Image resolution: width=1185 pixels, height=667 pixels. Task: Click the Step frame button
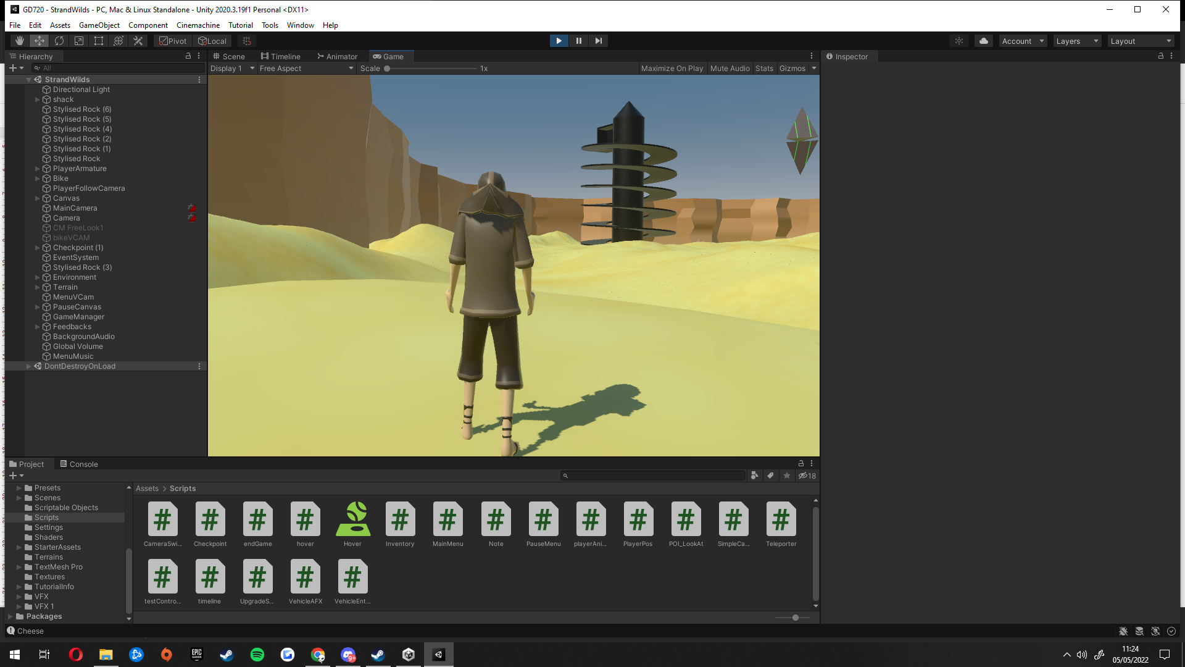coord(598,41)
